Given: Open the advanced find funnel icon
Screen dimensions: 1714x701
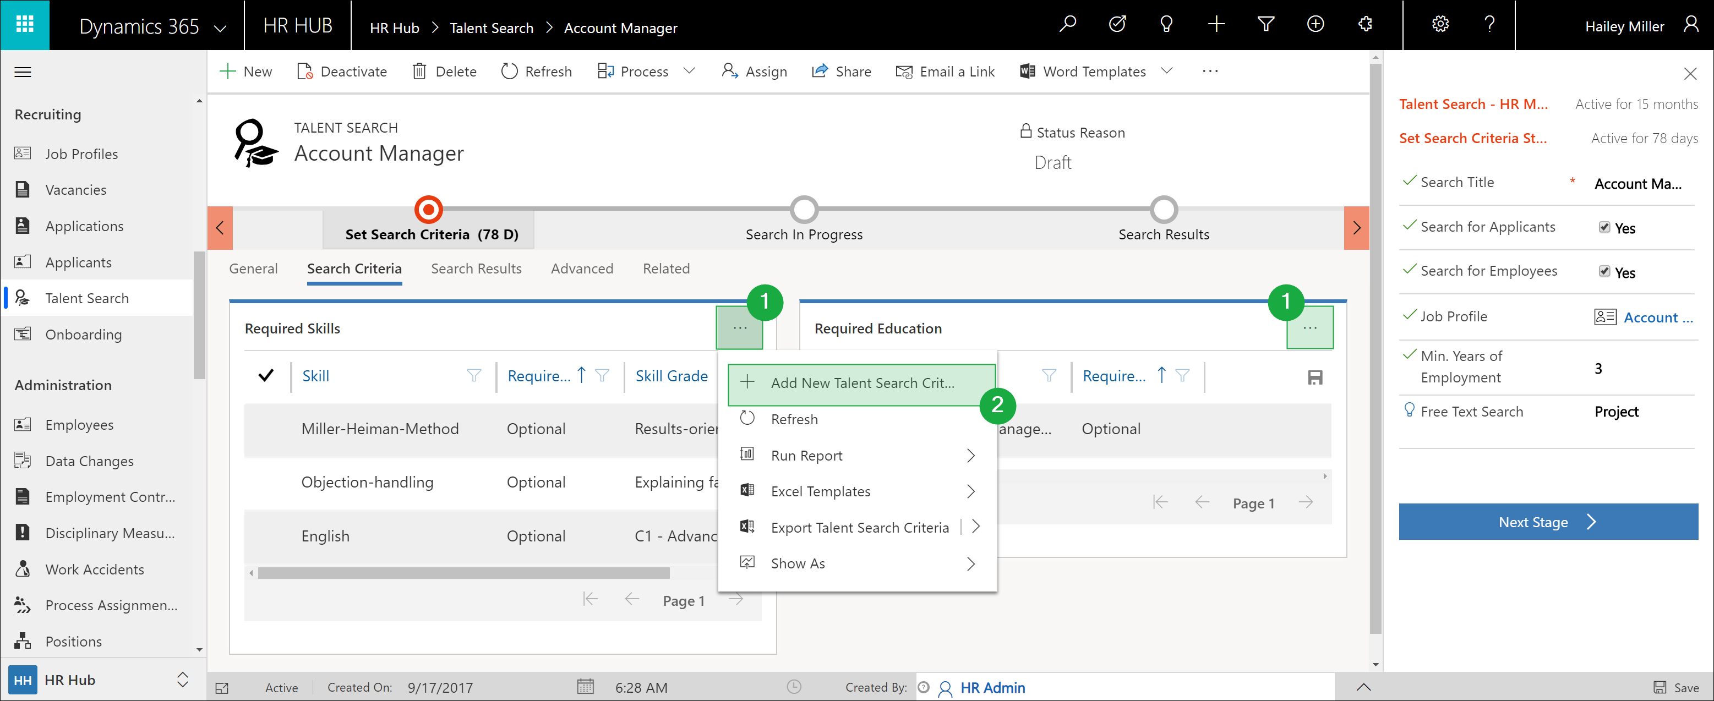Looking at the screenshot, I should (1265, 25).
